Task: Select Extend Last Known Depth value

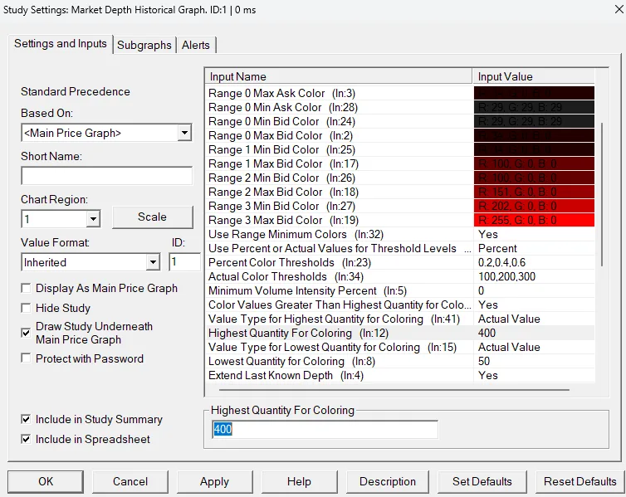Action: [534, 375]
